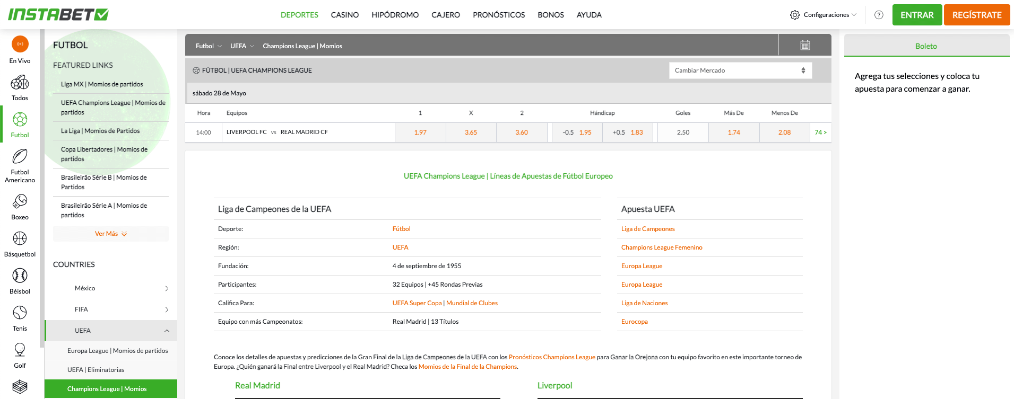Select the Boleto tab
Viewport: 1014px width, 399px height.
[926, 46]
